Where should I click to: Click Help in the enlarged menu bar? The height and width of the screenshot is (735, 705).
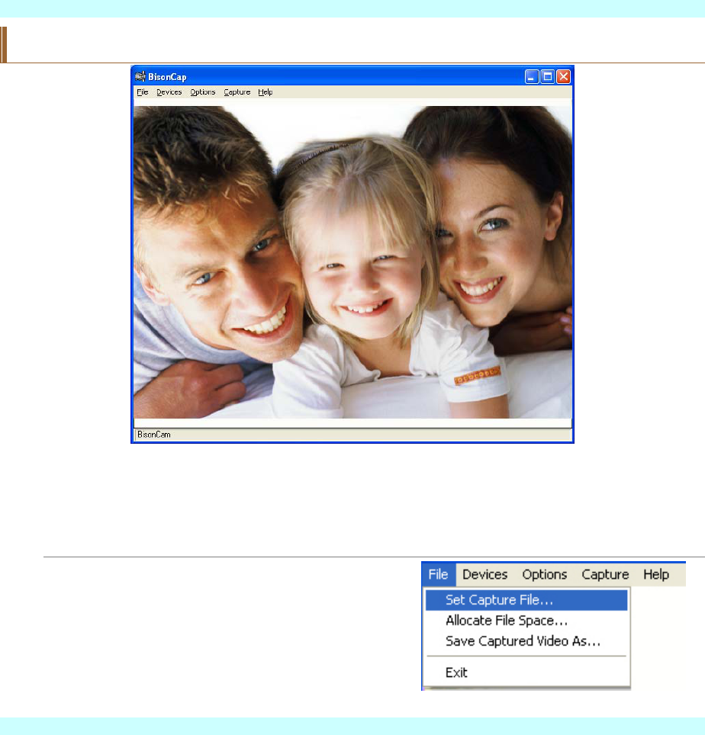click(x=656, y=575)
